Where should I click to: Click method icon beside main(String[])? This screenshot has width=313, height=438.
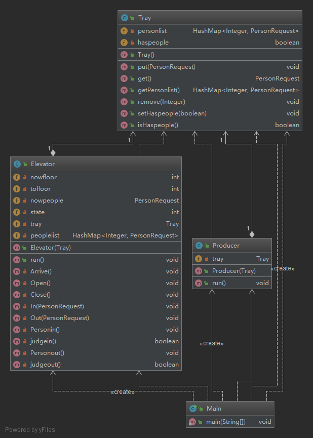(192, 422)
